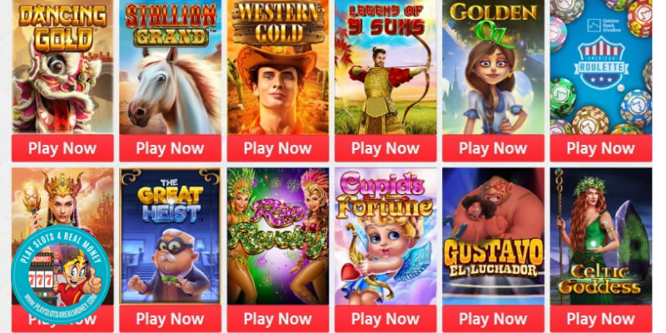The height and width of the screenshot is (333, 666).
Task: Click Play Now under Cupid's Fortune
Action: 385,319
